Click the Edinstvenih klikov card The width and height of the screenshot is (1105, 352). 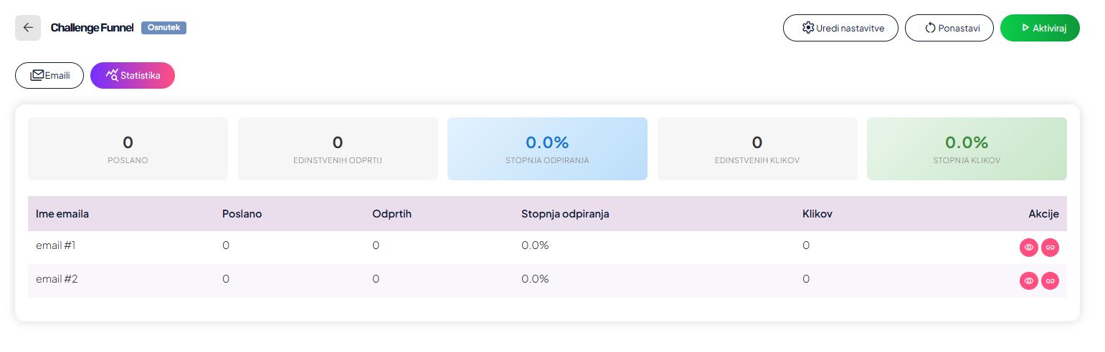[757, 149]
